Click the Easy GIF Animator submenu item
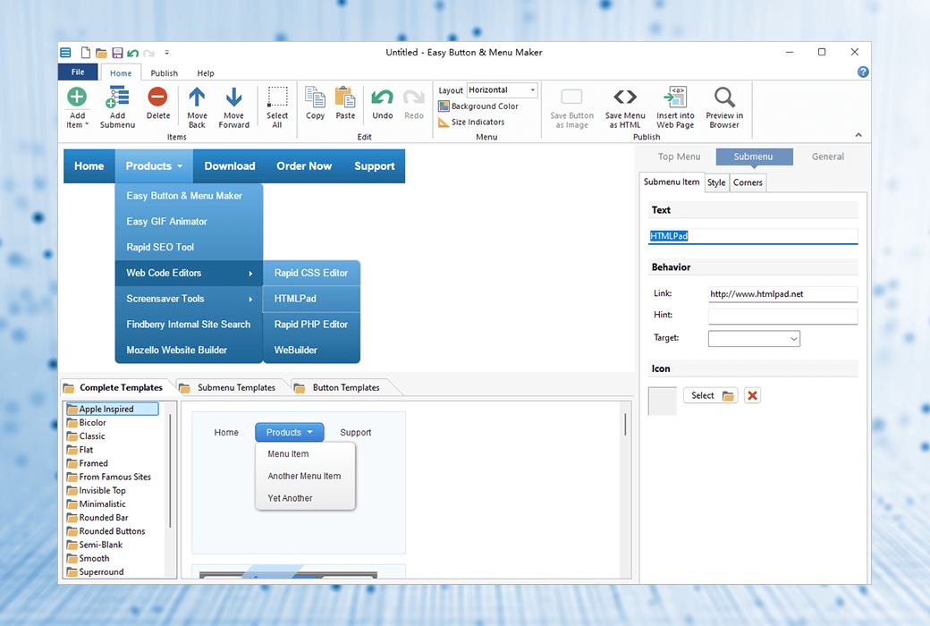This screenshot has width=930, height=626. click(x=189, y=221)
